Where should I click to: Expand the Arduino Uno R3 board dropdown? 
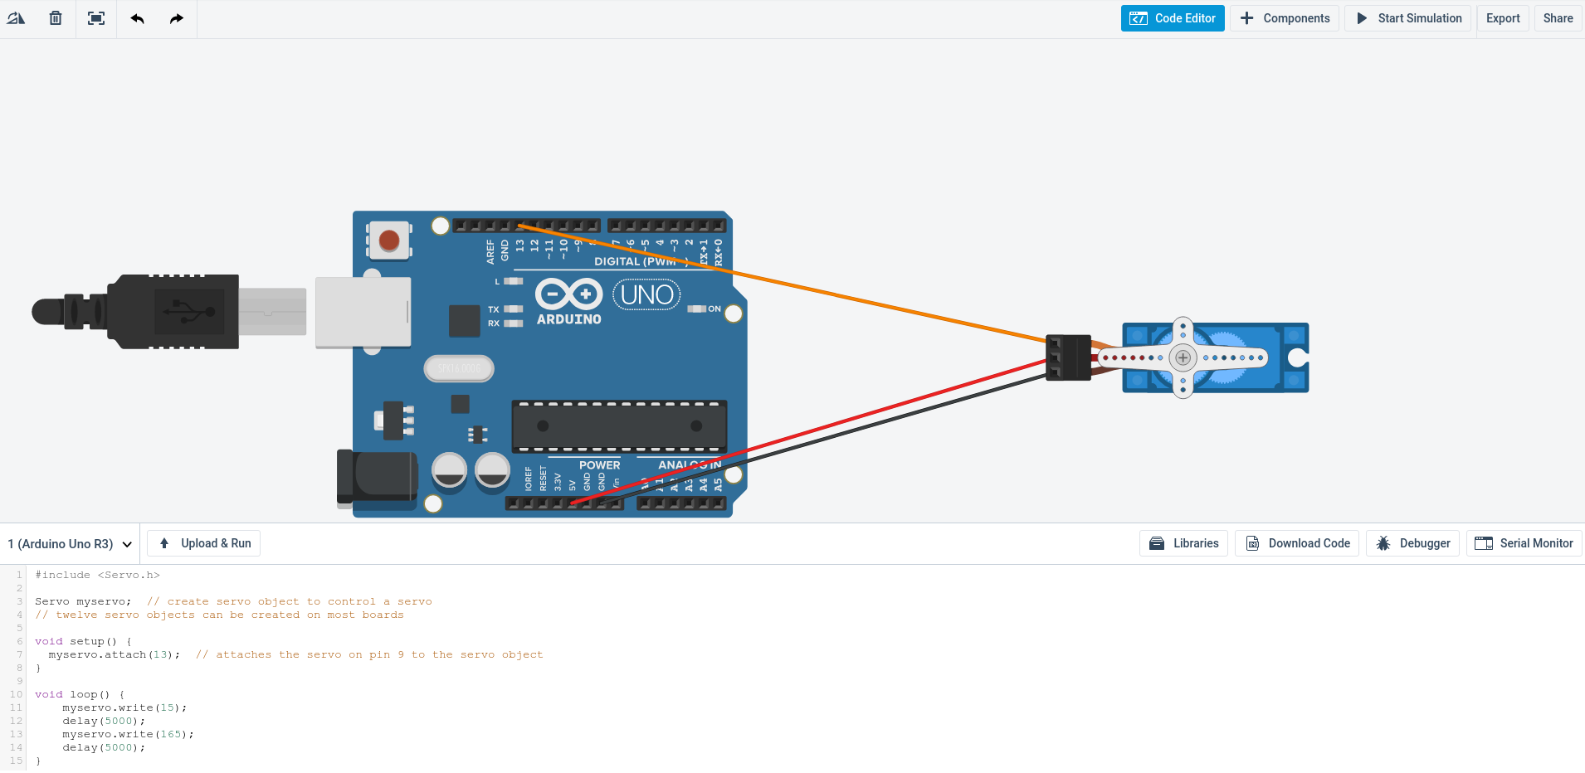[70, 544]
